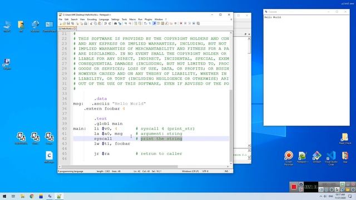356x200 pixels.
Task: Open the Search menu
Action: (74, 19)
